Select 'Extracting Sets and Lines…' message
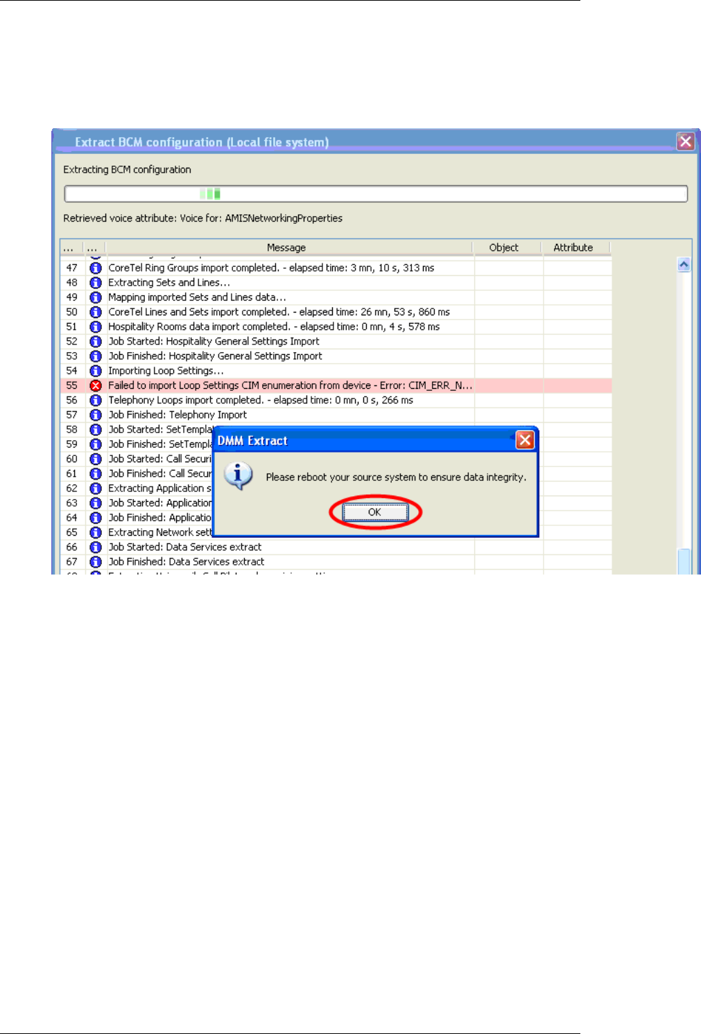Screen dimensions: 701x1034 point(169,283)
